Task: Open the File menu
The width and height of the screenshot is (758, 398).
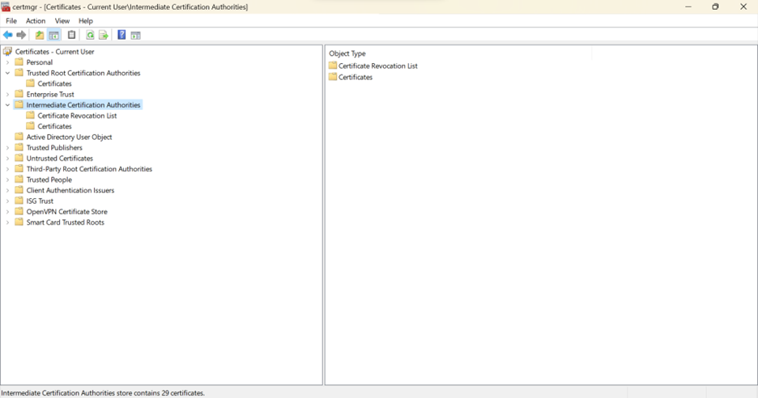Action: (x=11, y=21)
